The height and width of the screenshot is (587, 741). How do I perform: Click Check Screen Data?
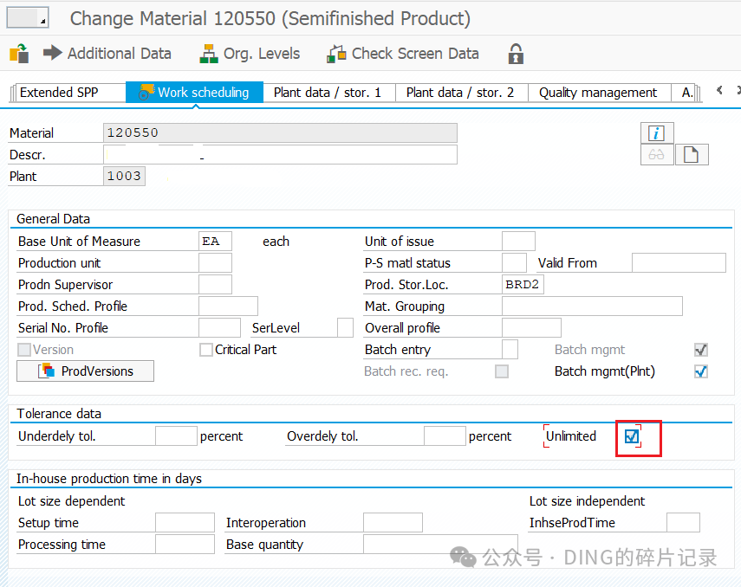tap(403, 54)
